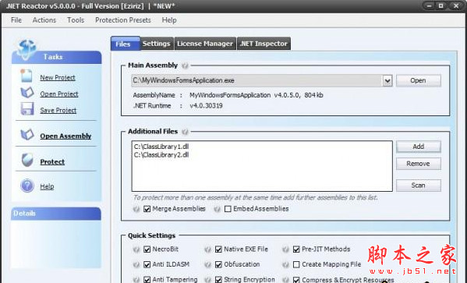Enable the Create Mapping File checkbox

296,264
